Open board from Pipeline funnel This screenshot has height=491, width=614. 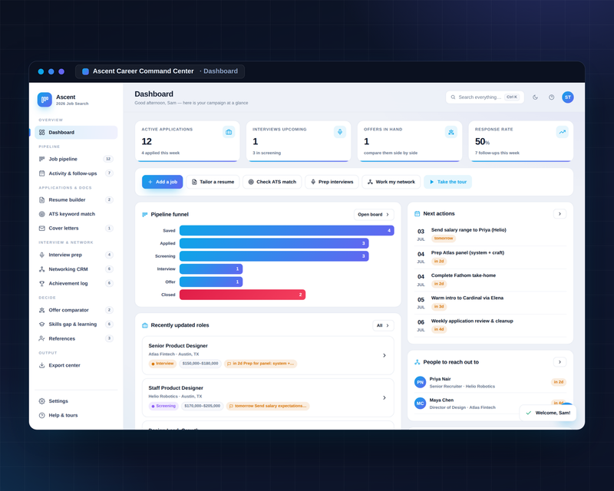pyautogui.click(x=374, y=215)
